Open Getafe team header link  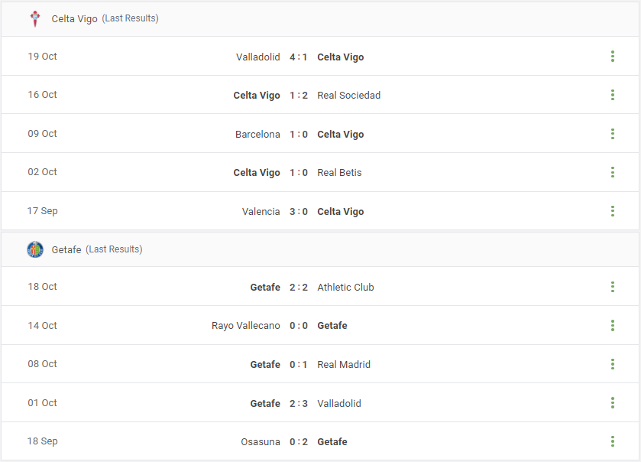66,249
